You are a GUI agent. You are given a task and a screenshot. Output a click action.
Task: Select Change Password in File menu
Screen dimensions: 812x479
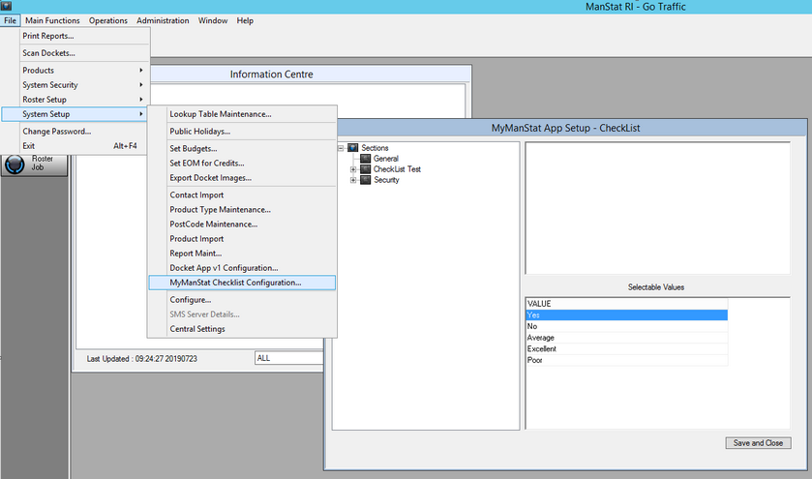(58, 131)
